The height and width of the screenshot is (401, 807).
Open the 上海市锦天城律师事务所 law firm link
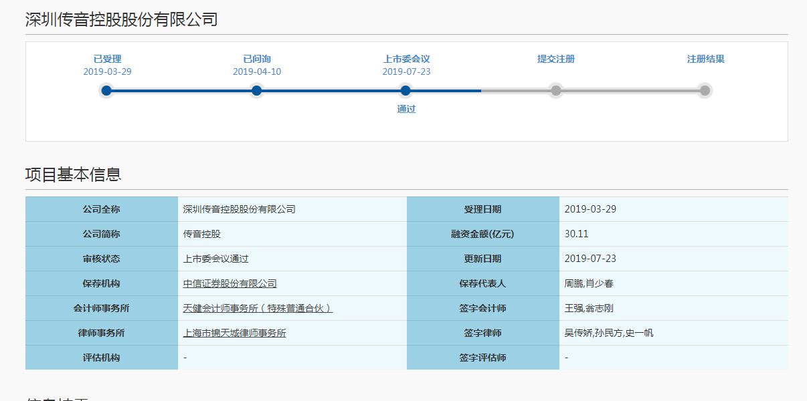[235, 333]
